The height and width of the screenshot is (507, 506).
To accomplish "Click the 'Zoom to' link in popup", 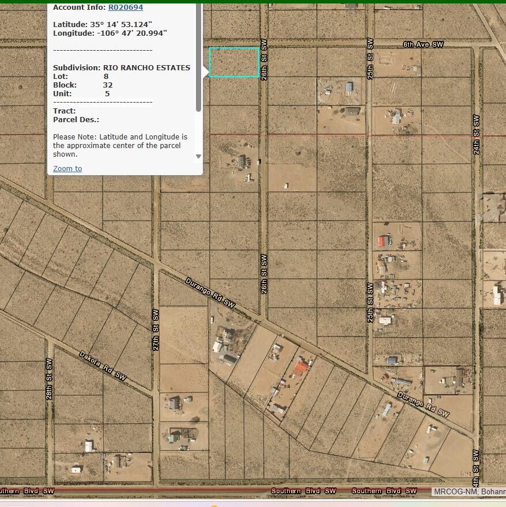I will click(x=67, y=168).
